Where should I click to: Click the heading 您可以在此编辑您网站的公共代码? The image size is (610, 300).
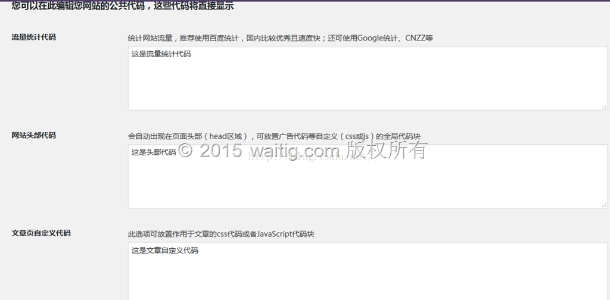[122, 6]
